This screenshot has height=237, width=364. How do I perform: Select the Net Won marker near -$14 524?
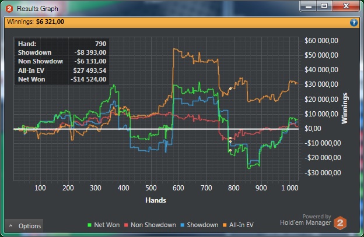230,150
